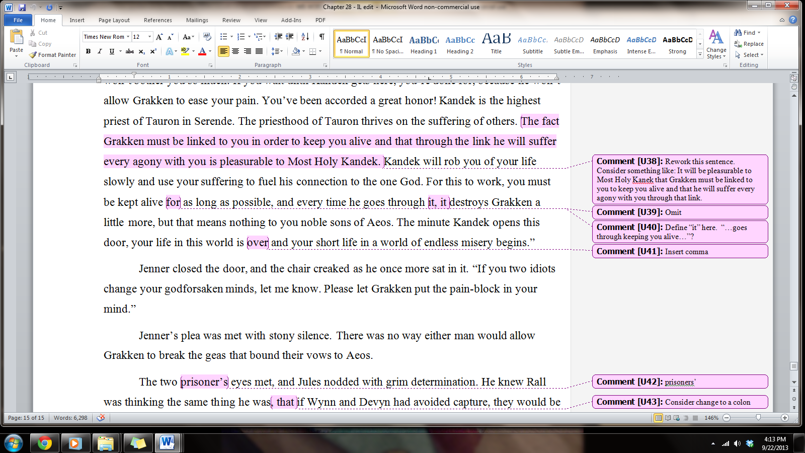Open the Page Layout tab
Image resolution: width=805 pixels, height=453 pixels.
[x=114, y=20]
